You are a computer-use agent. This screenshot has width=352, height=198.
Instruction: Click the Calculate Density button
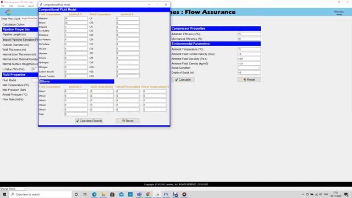coord(89,121)
